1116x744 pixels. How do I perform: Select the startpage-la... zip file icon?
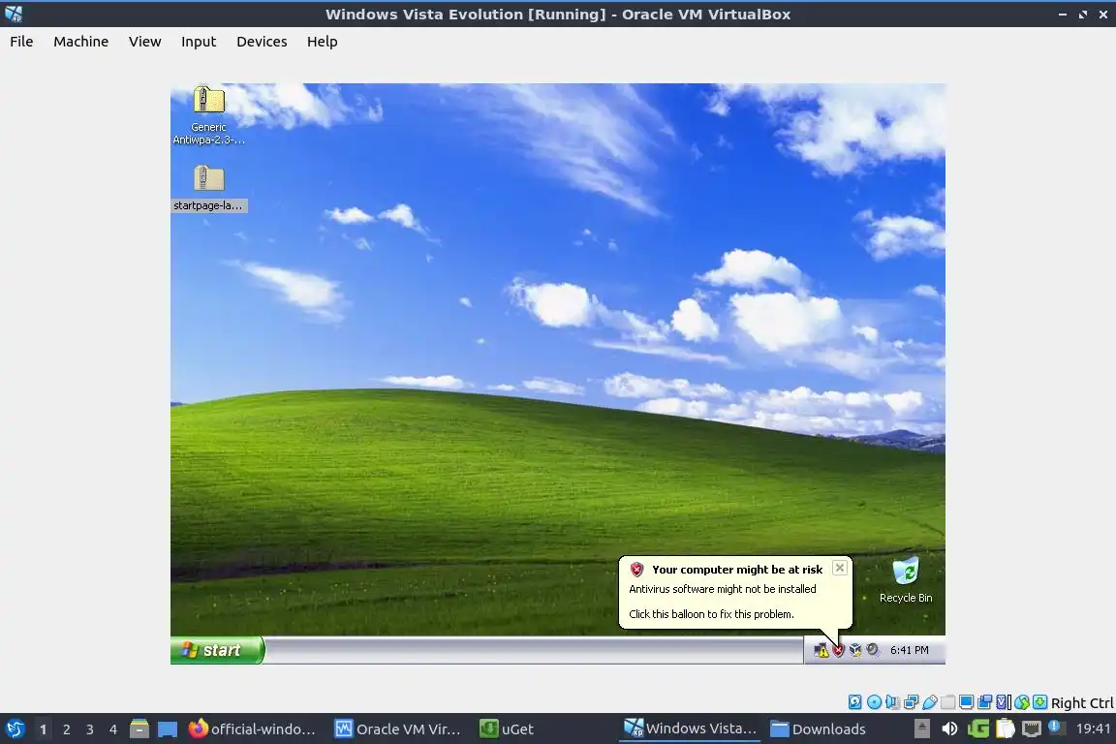208,178
